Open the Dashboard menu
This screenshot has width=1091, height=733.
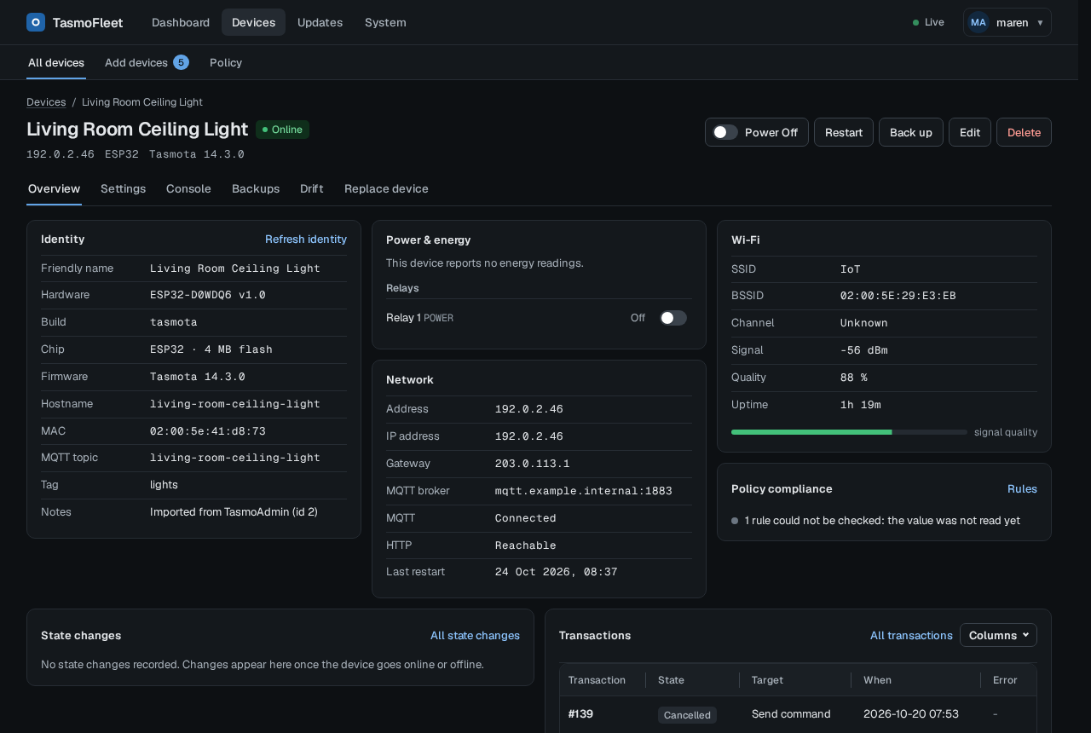(181, 22)
